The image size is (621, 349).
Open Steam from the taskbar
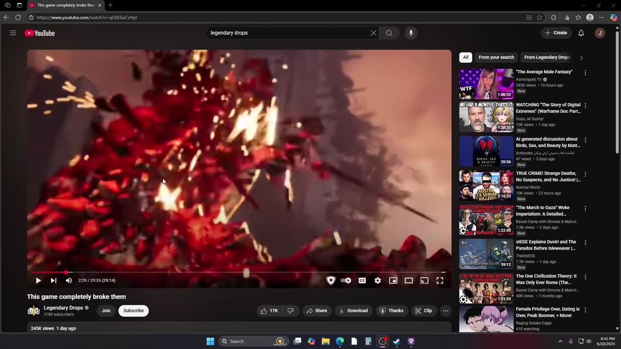click(397, 341)
